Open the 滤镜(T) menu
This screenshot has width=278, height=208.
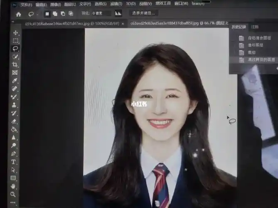click(116, 4)
